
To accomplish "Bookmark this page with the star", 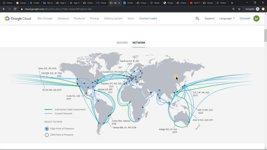I will point(239,9).
